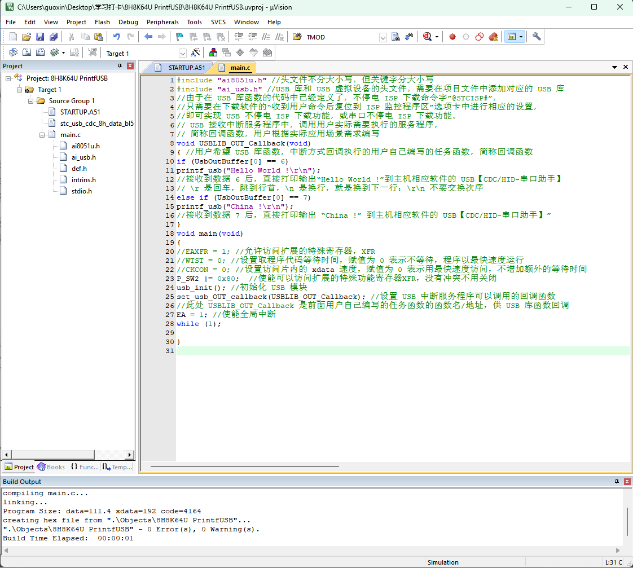This screenshot has width=633, height=568.
Task: Pin the Project panel
Action: [x=120, y=66]
